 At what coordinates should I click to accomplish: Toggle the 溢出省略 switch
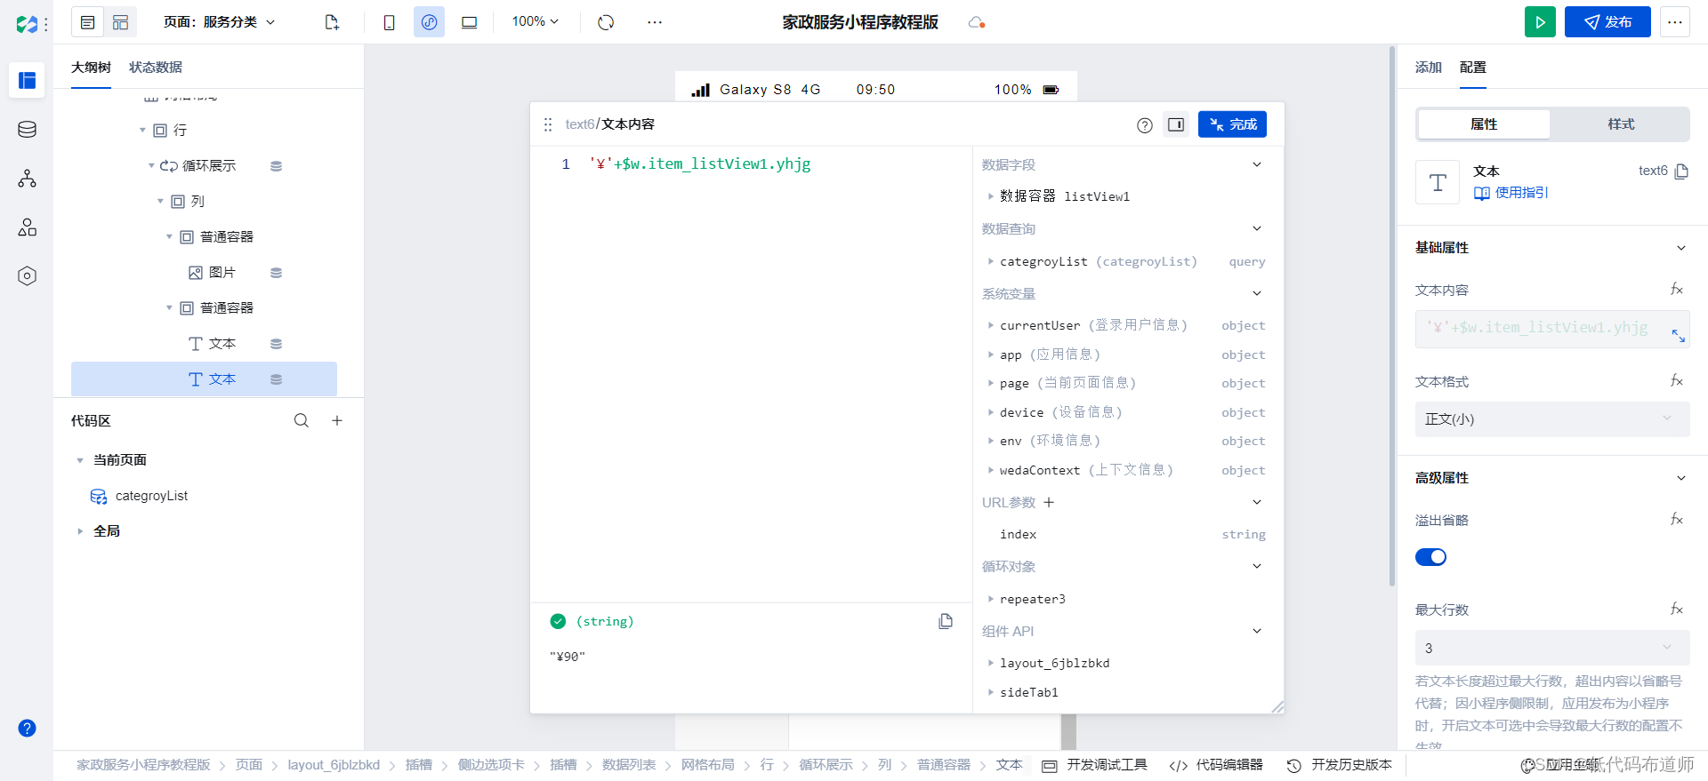1430,557
